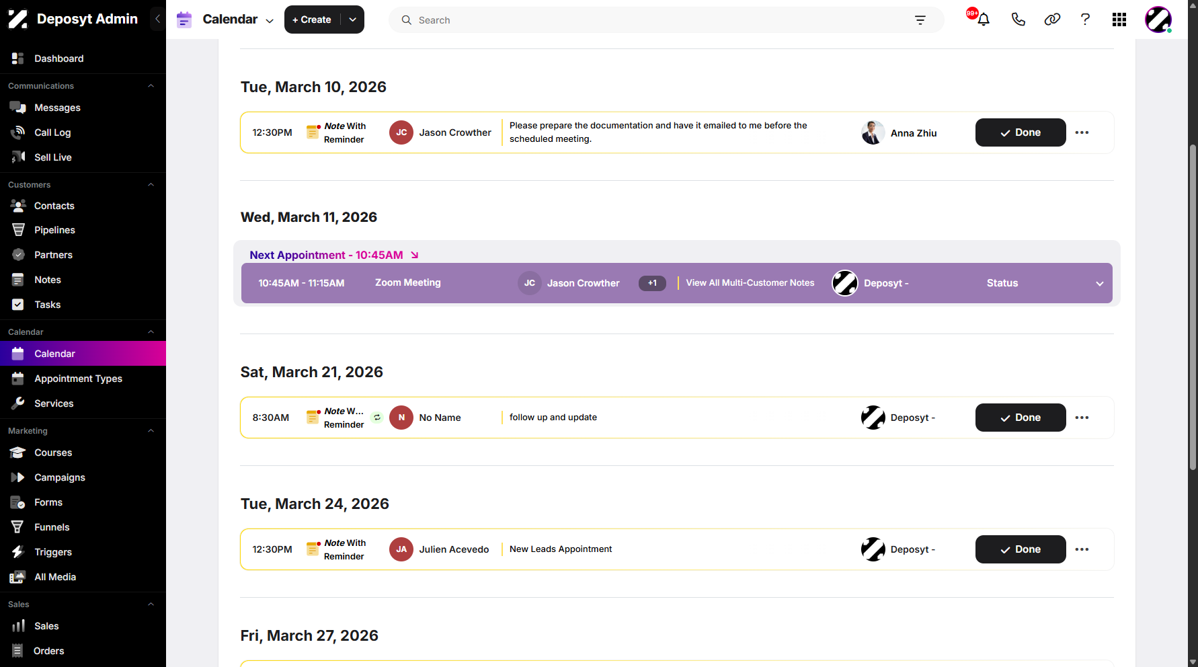Mark Jason Crowther reminder as Done

pos(1021,132)
